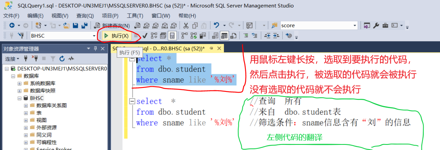Click the Copy icon in toolbar
Image resolution: width=440 pixels, height=150 pixels.
[x=195, y=25]
